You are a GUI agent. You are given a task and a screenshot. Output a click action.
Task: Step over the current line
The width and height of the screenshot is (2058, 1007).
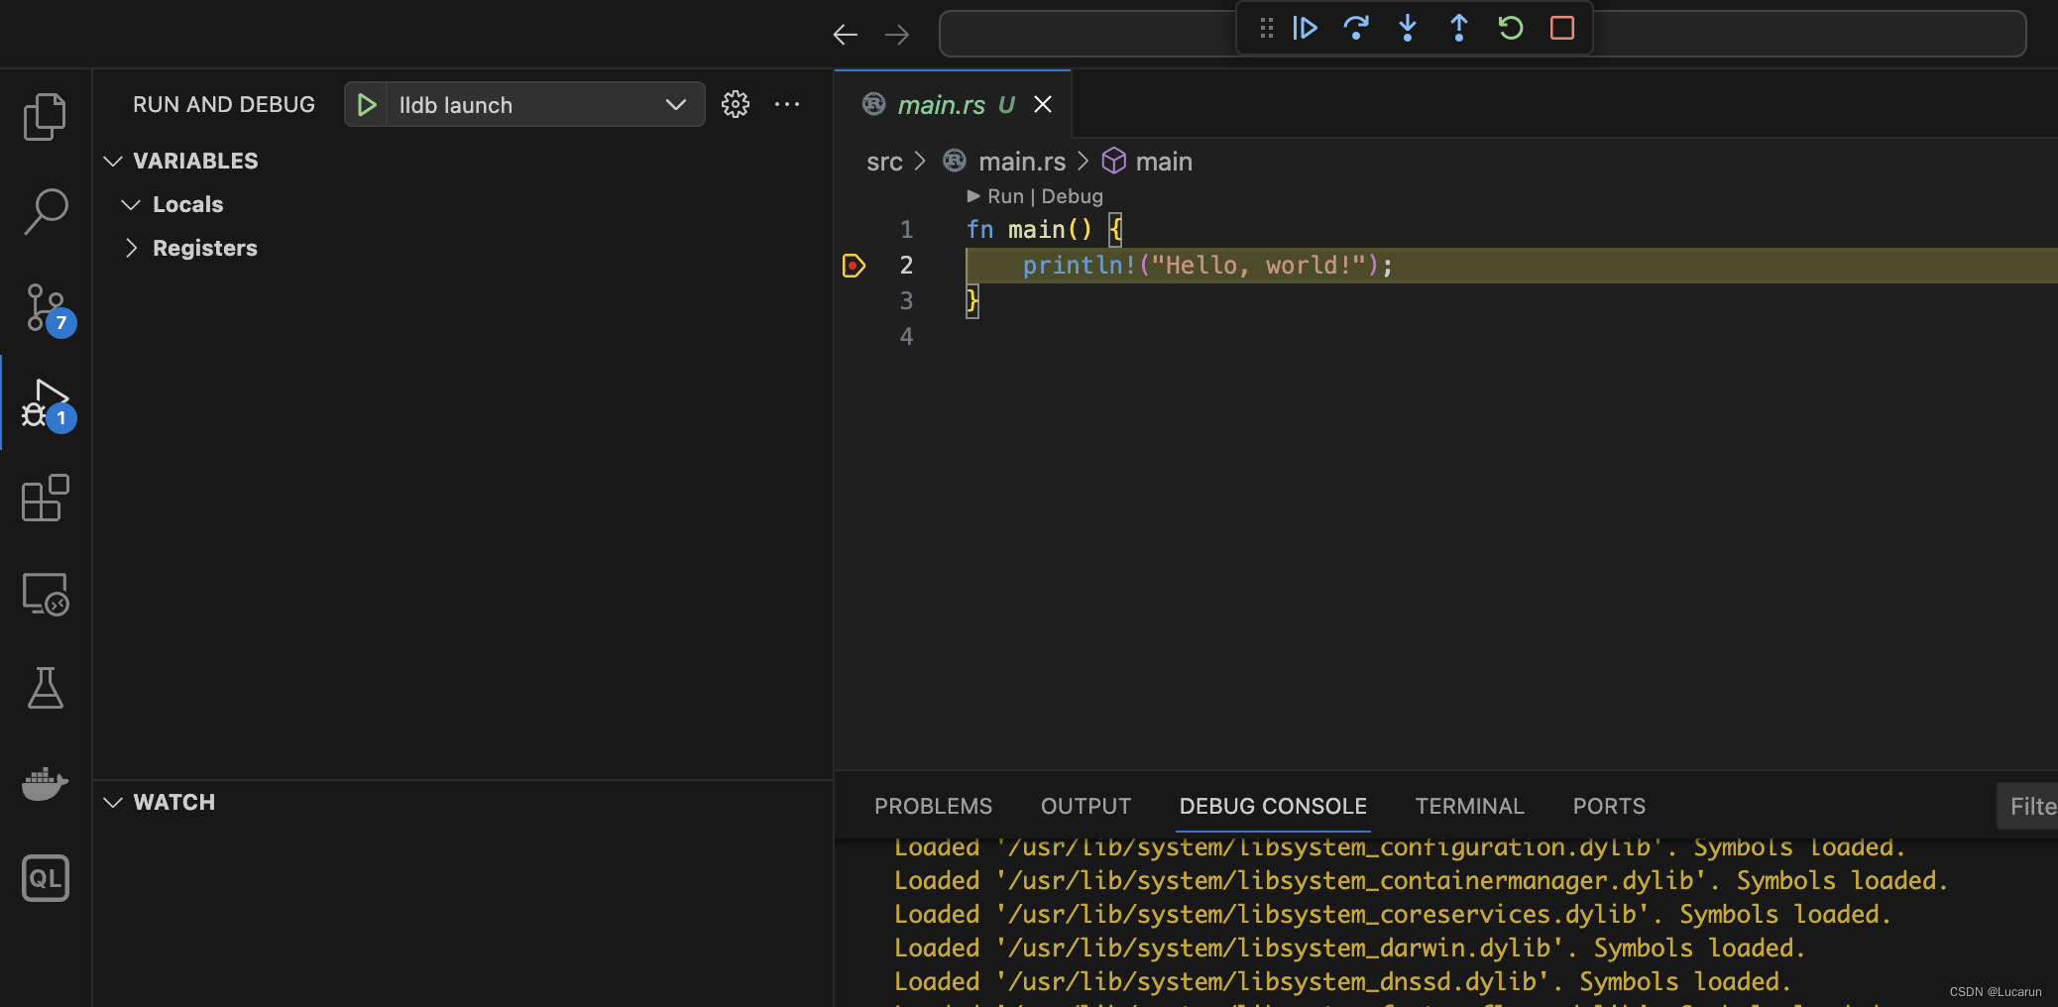coord(1357,28)
